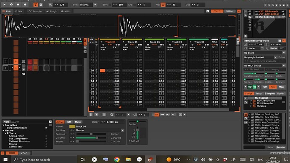This screenshot has height=163, width=290.
Task: Enable the Record button in the transport
Action: point(25,5)
